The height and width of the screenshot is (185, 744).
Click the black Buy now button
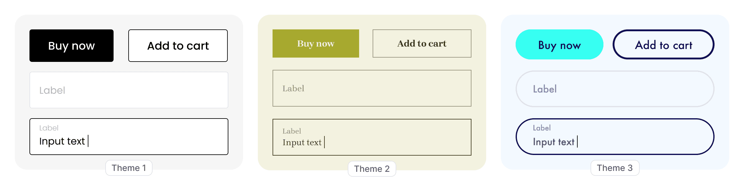pyautogui.click(x=72, y=46)
